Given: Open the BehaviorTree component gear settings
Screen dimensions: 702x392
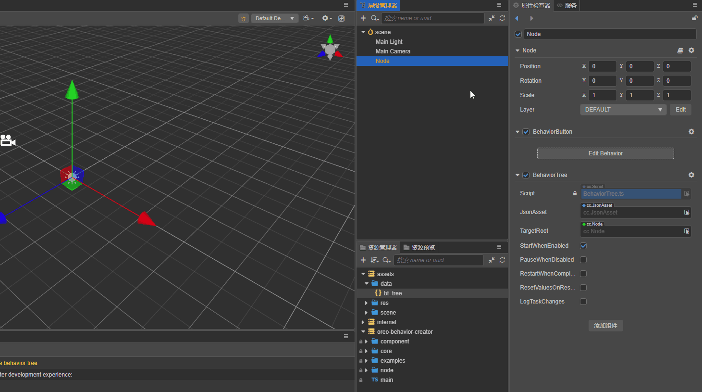Looking at the screenshot, I should pos(691,175).
